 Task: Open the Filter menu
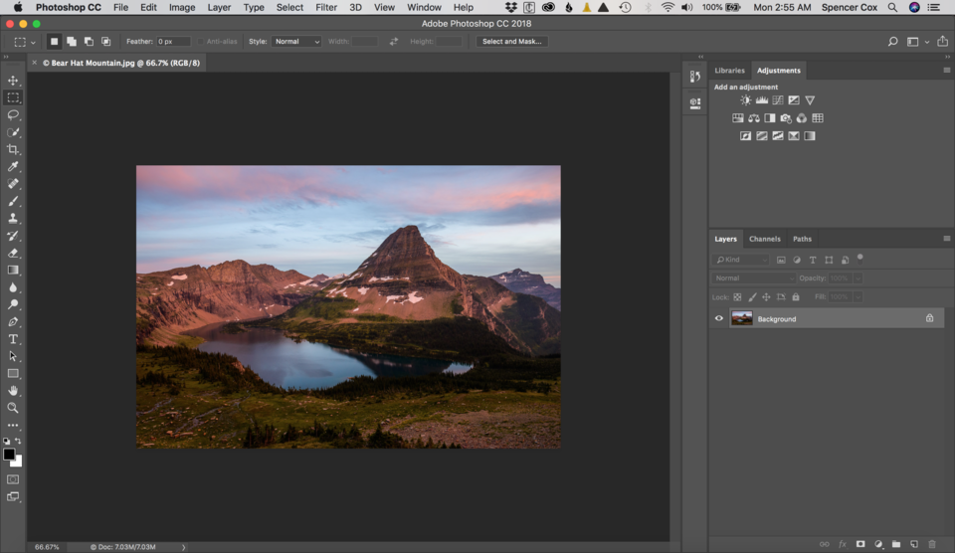tap(326, 7)
